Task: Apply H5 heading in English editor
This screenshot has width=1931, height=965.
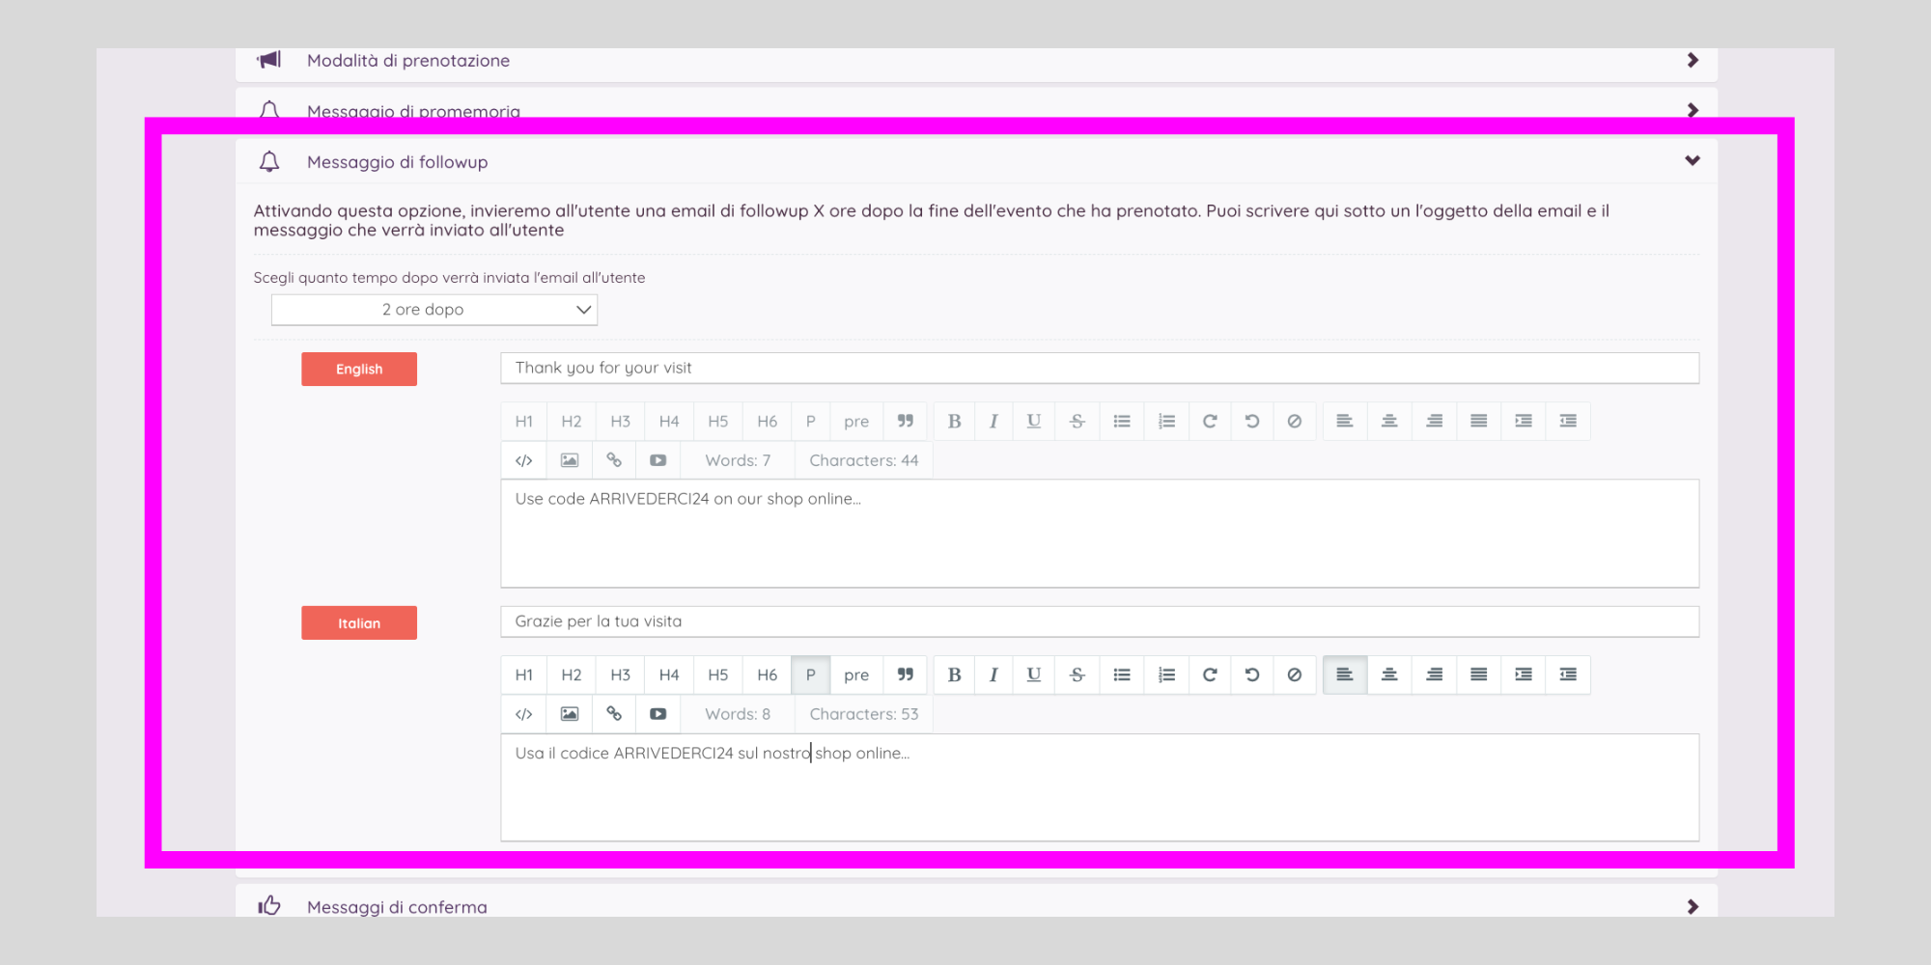Action: 718,421
